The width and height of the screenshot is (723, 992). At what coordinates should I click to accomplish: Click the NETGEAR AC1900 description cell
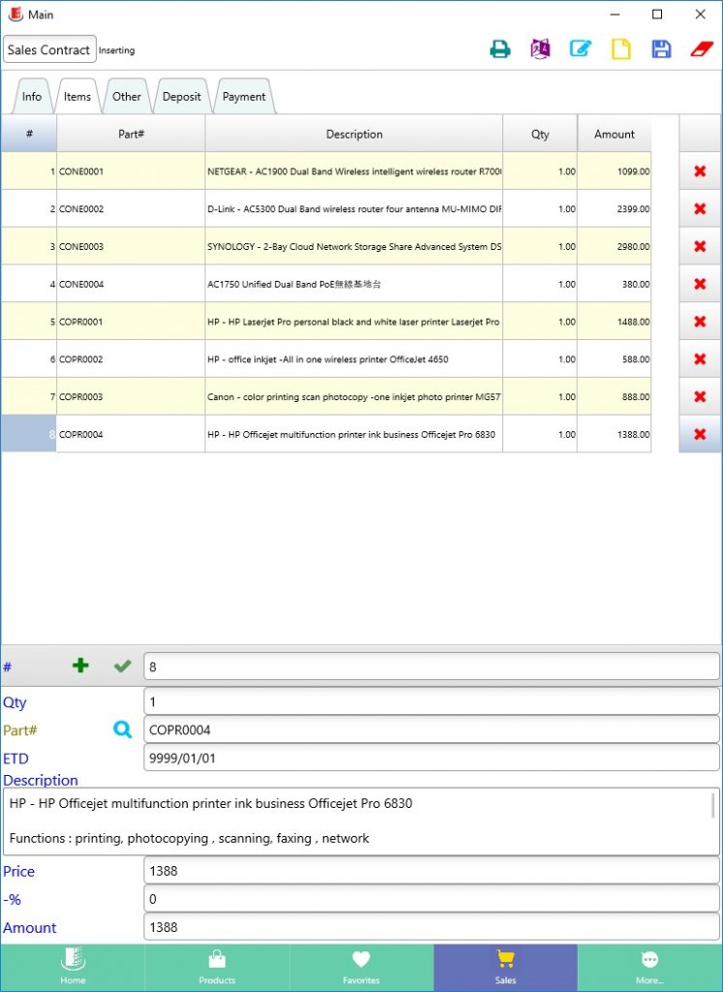pos(354,171)
